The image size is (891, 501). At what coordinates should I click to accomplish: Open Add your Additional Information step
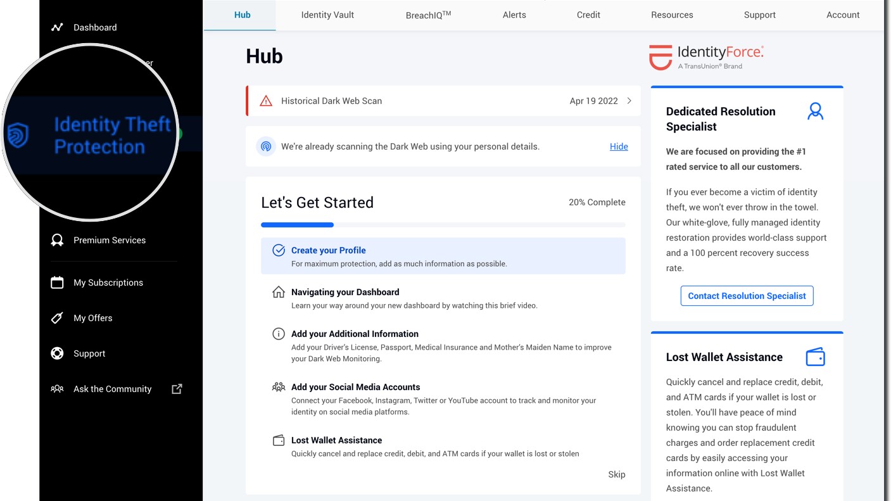point(355,334)
